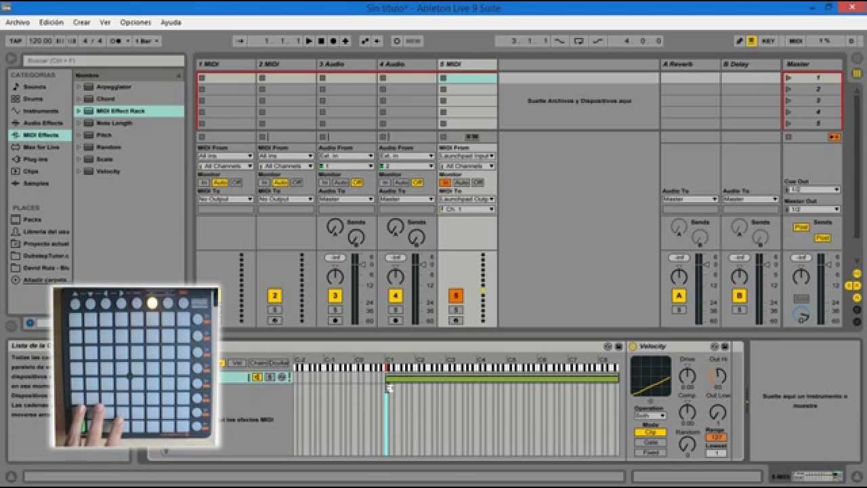Deactivate track 2 with its activator button
867x488 pixels.
click(x=274, y=296)
